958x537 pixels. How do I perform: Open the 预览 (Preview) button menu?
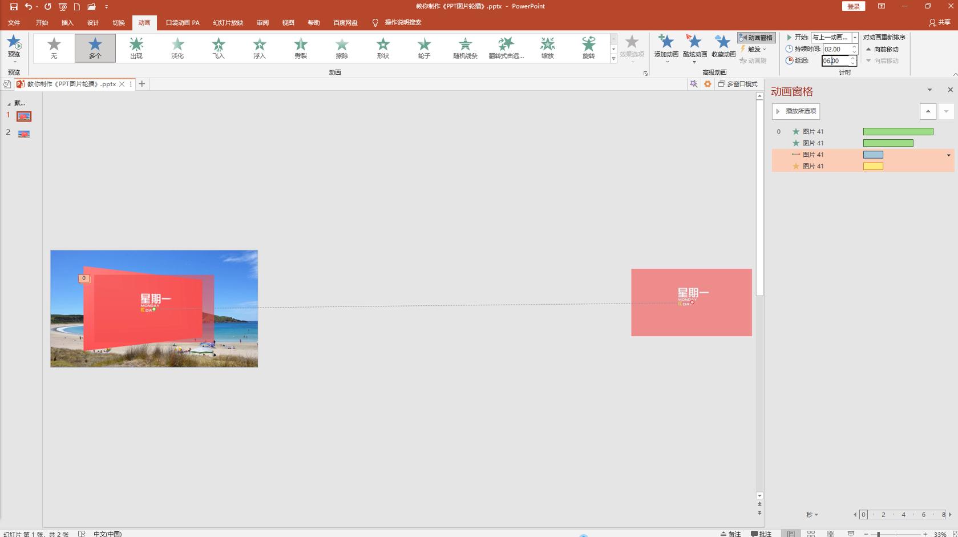14,49
